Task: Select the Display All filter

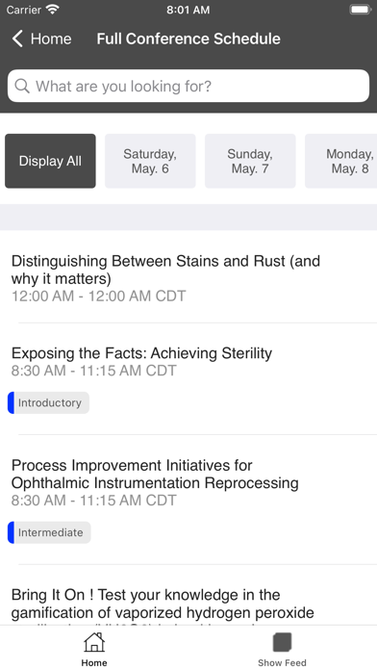Action: point(50,161)
